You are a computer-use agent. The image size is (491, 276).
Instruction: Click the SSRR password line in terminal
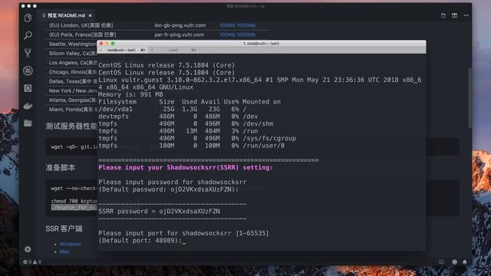tap(159, 212)
